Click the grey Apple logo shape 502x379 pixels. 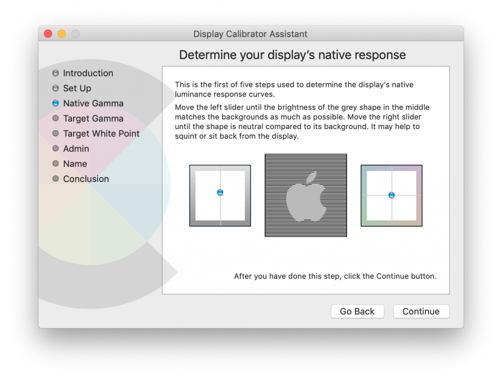coord(305,199)
